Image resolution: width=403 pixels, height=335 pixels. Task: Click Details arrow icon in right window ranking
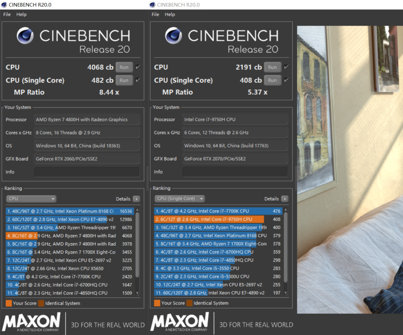(285, 199)
